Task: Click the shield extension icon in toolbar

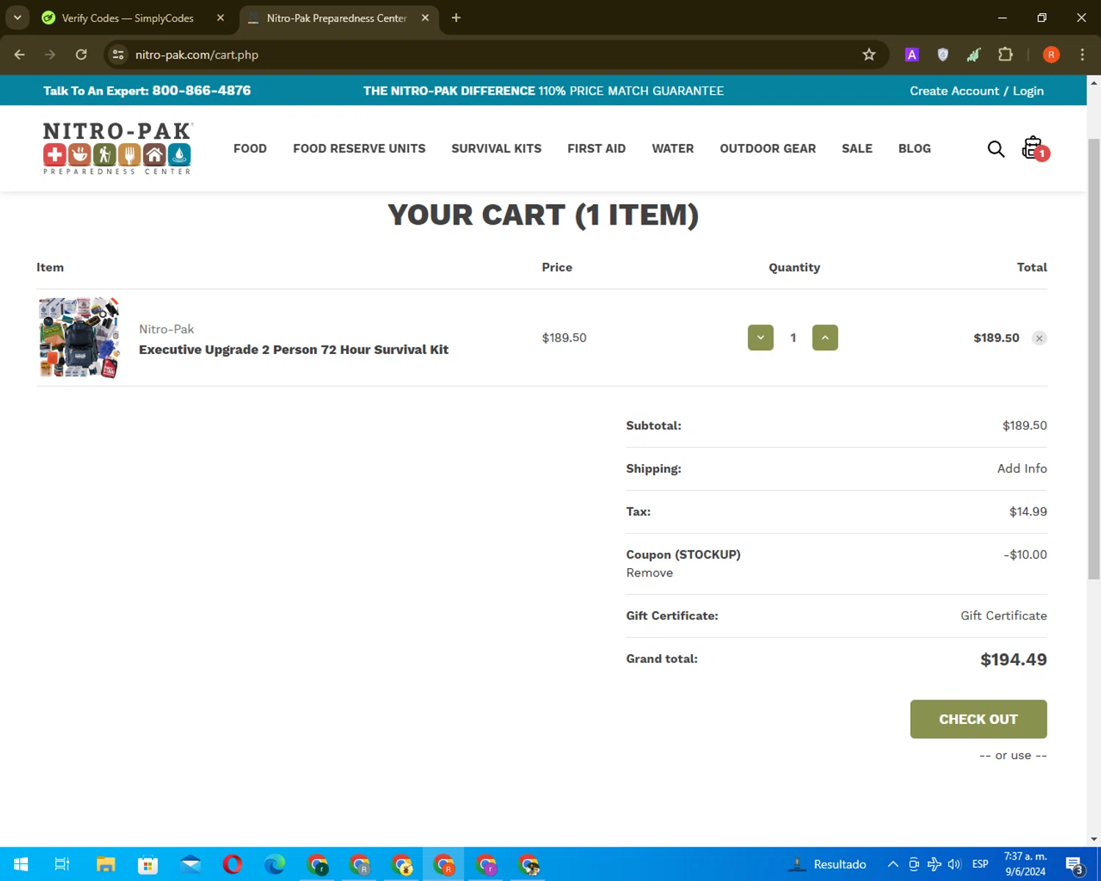Action: (943, 54)
